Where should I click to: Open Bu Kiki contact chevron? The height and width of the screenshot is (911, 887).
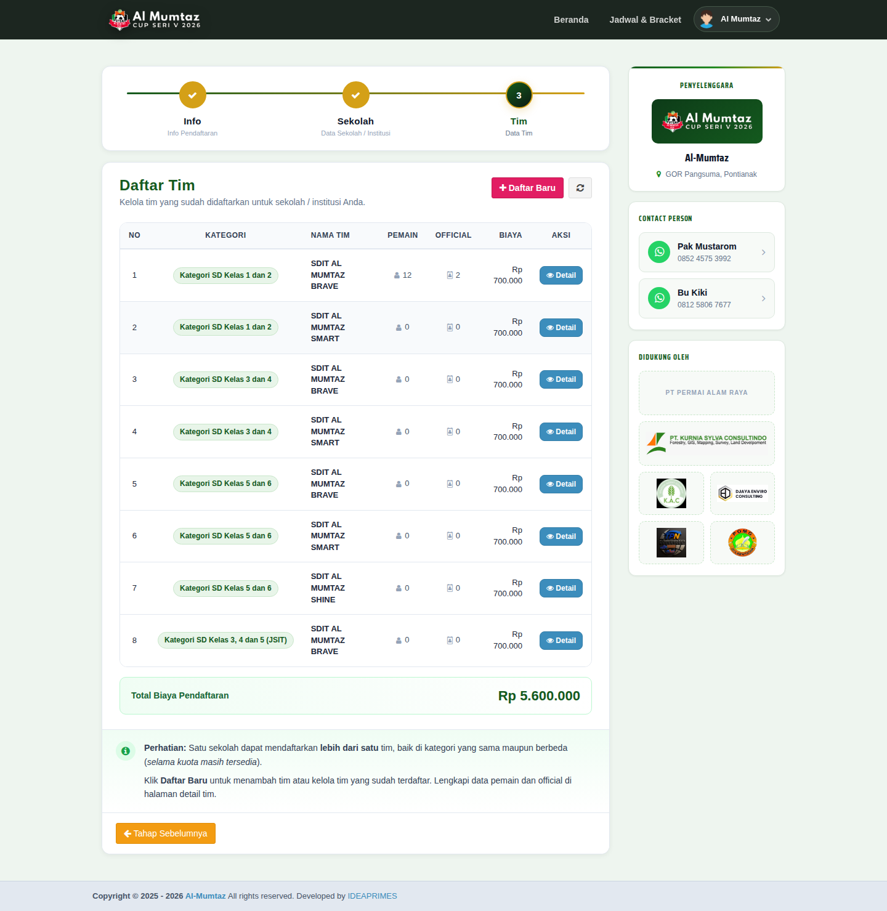tap(763, 298)
